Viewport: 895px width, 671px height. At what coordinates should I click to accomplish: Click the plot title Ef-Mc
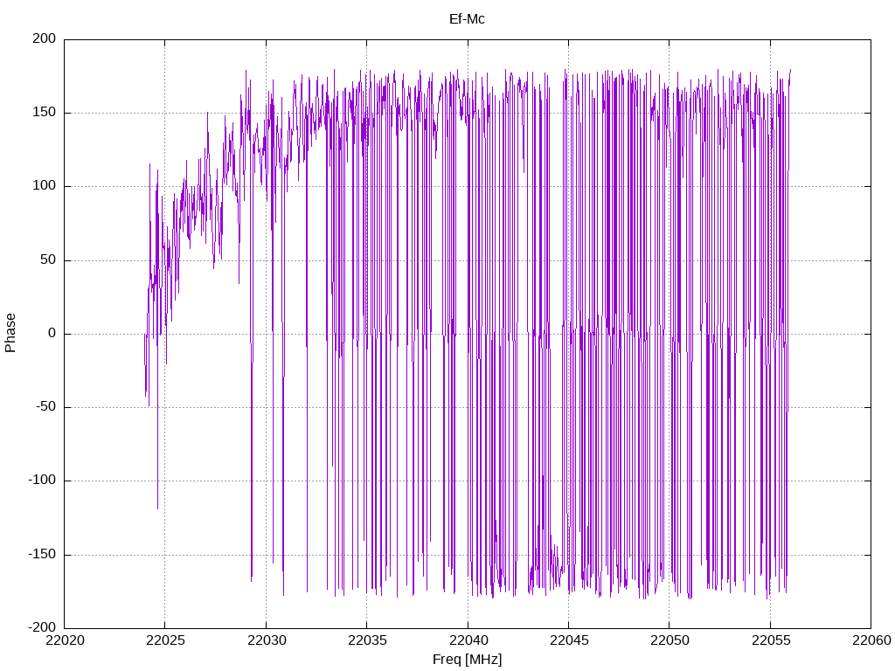[x=467, y=19]
